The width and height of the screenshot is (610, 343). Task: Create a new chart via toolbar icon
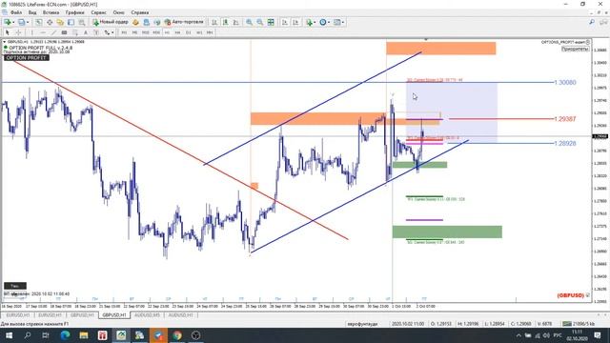[x=8, y=22]
